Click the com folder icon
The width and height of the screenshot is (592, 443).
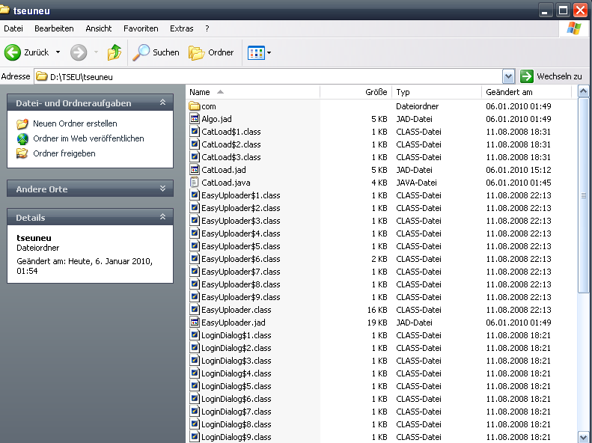coord(194,106)
